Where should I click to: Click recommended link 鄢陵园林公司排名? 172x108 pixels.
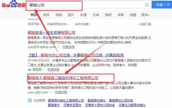pyautogui.click(x=121, y=101)
